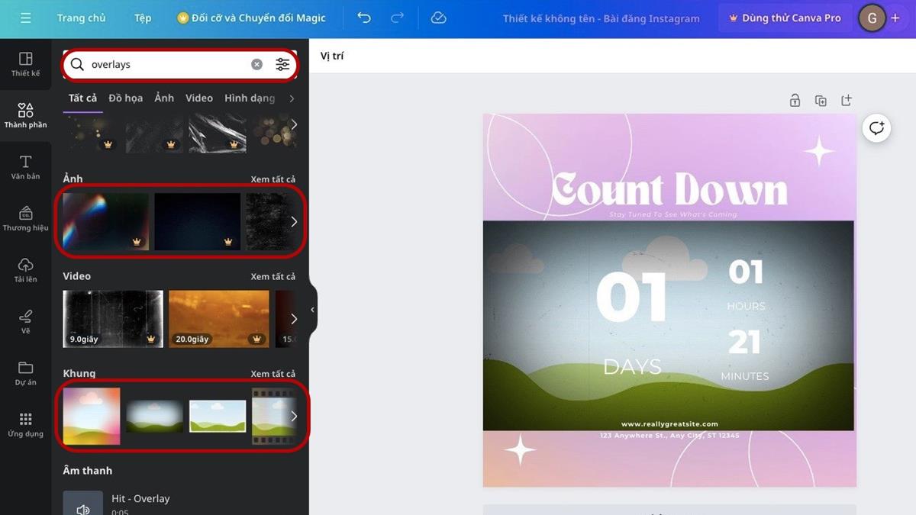Collapse the side panel with arrow handle

[312, 310]
